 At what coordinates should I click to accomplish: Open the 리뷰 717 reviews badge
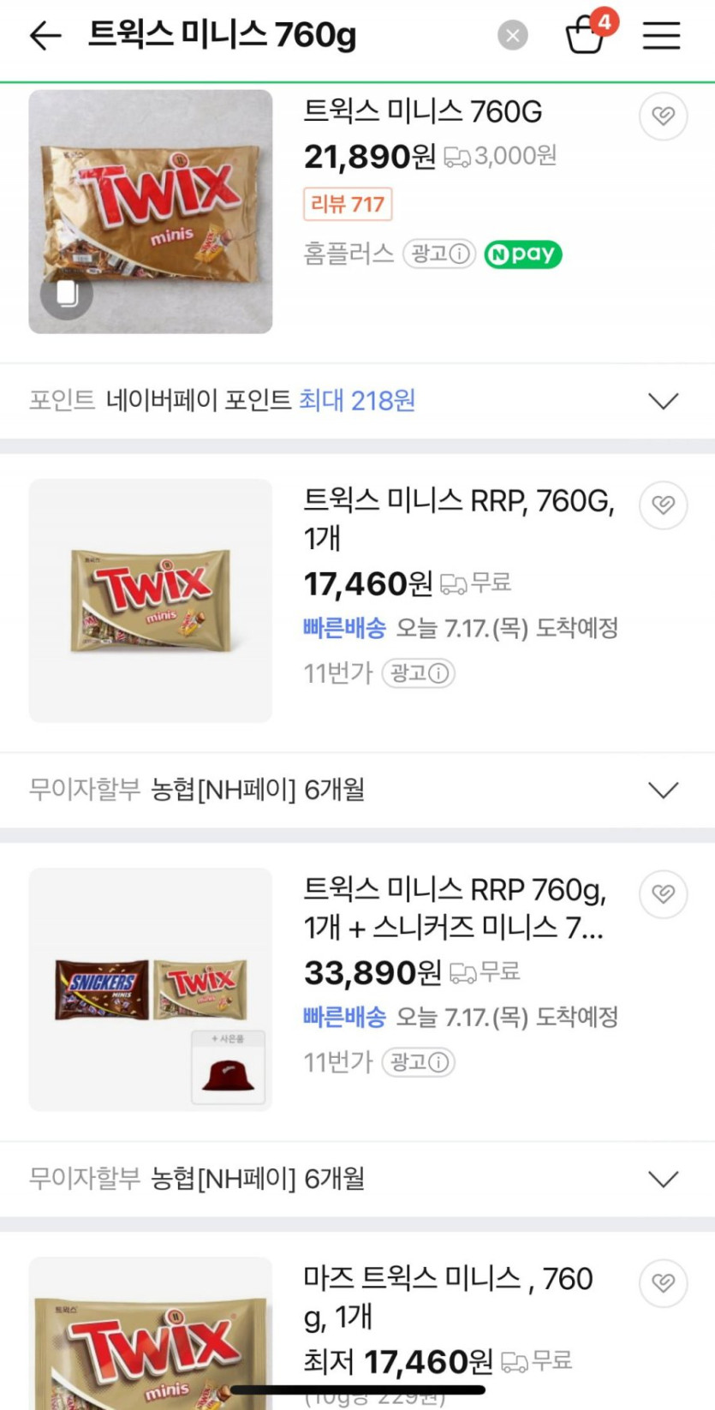click(x=348, y=204)
